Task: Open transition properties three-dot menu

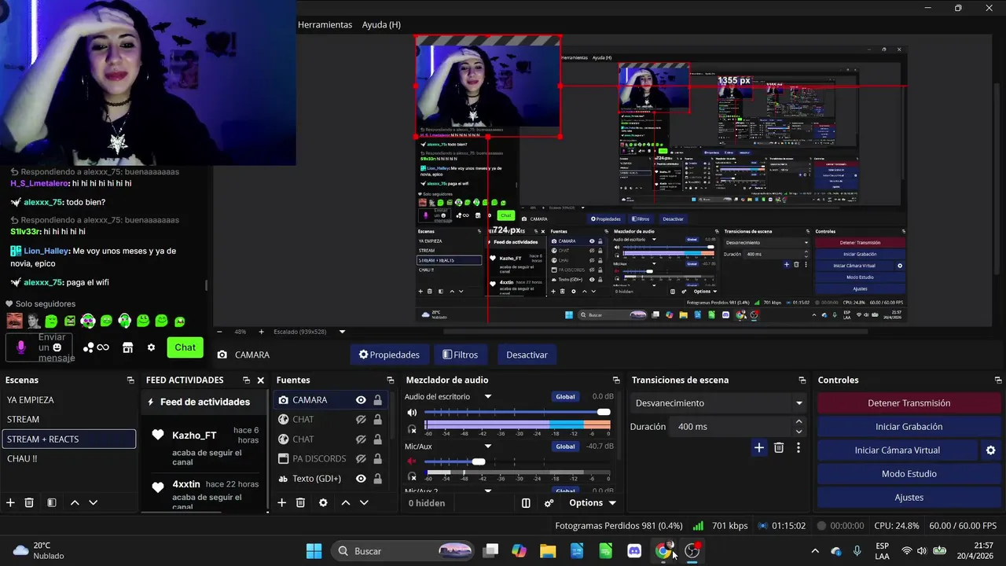Action: click(x=799, y=447)
